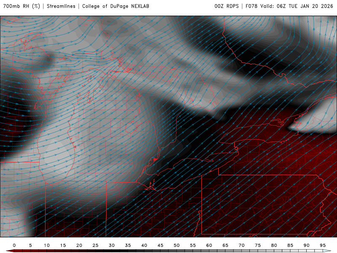The height and width of the screenshot is (253, 337).
Task: Click the "50" colorbar scale label
Action: point(177,245)
